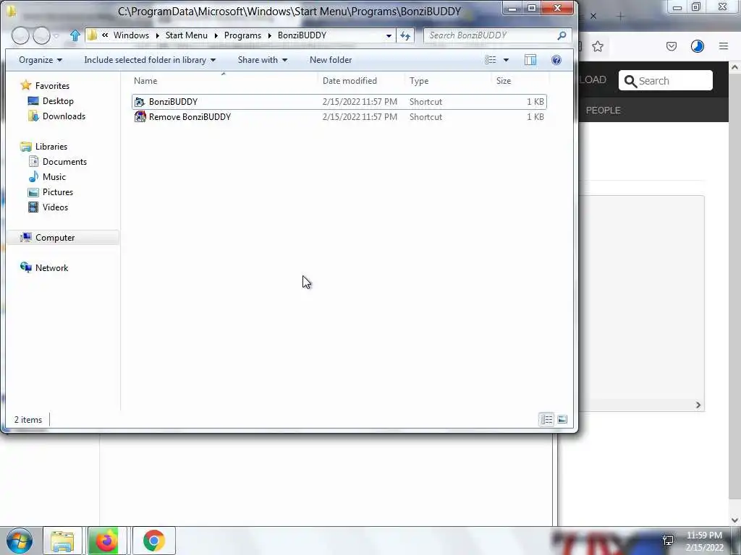Open the Share with menu
This screenshot has height=555, width=741.
pos(262,60)
